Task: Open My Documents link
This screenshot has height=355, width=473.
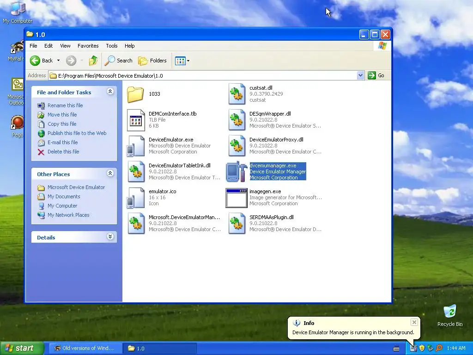Action: pos(64,197)
